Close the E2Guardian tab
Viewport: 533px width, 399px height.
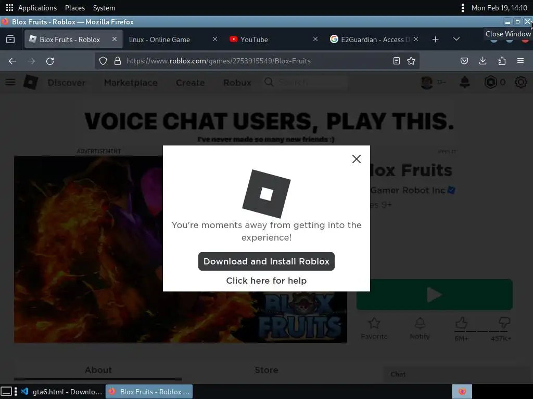(416, 39)
